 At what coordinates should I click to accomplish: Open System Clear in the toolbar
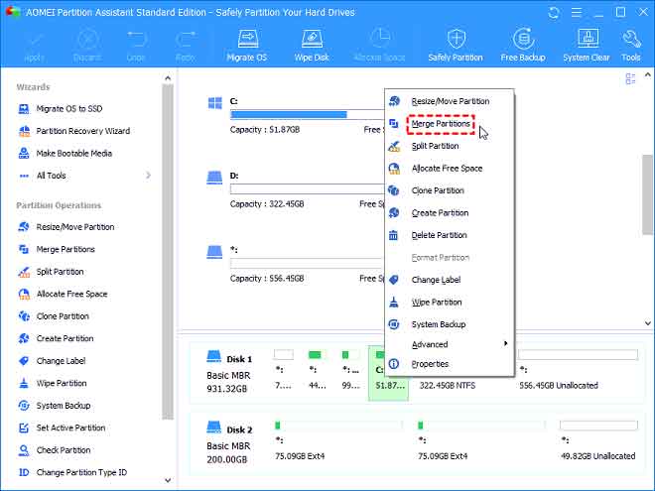pos(587,45)
